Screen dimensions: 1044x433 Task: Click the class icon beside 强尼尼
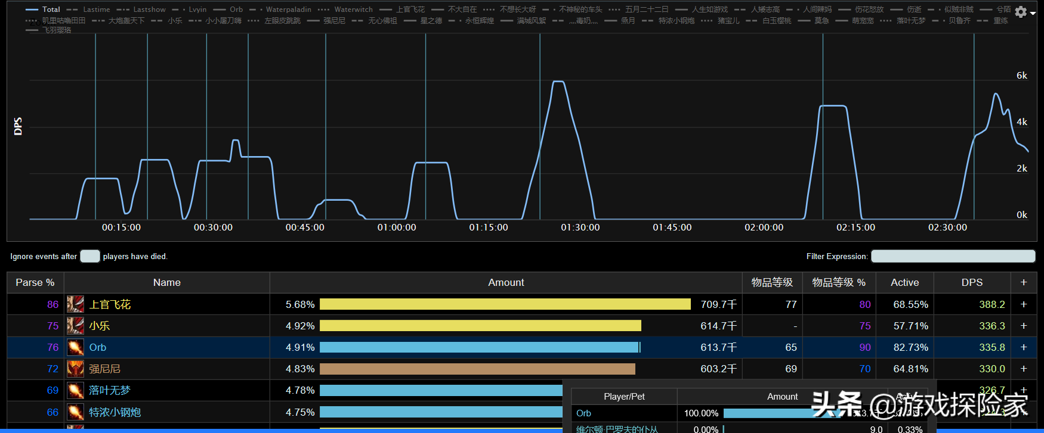pyautogui.click(x=75, y=369)
